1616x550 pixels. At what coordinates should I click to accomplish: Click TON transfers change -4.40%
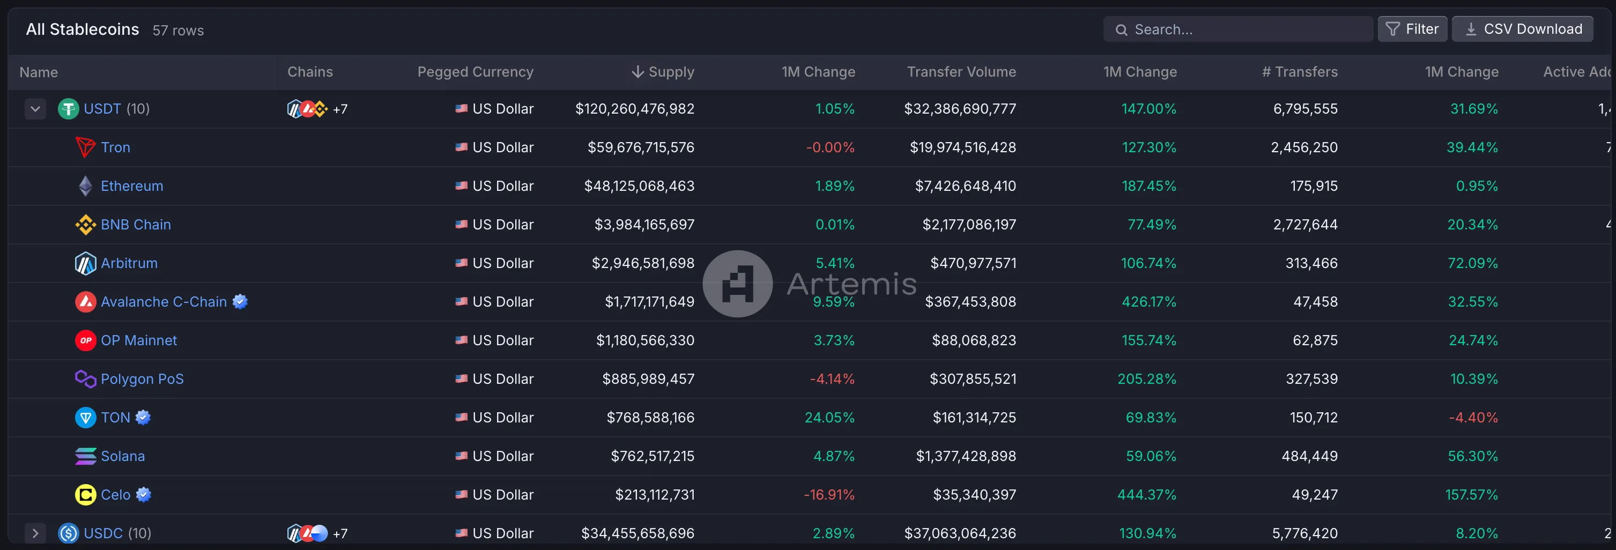tap(1473, 418)
